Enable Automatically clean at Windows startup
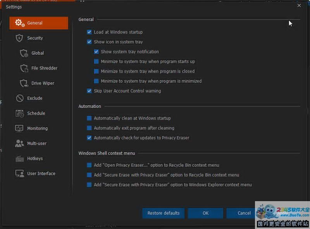This screenshot has width=310, height=229. tap(89, 118)
